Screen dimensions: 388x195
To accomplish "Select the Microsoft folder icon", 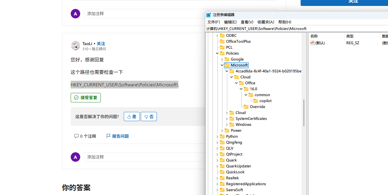I will coord(227,65).
